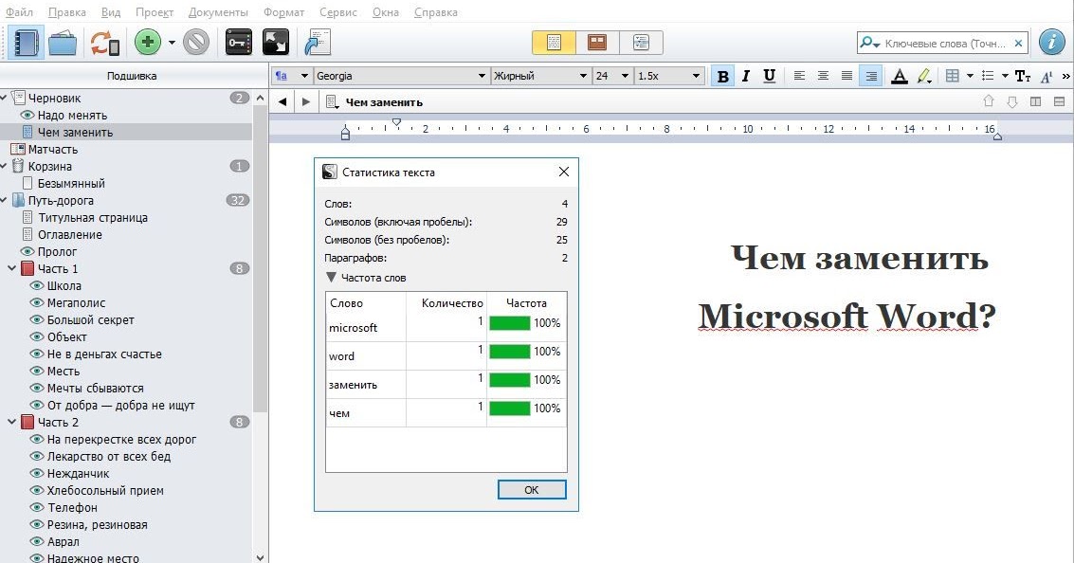Justify text alignment
Screen dimensions: 1074x563
tap(846, 76)
